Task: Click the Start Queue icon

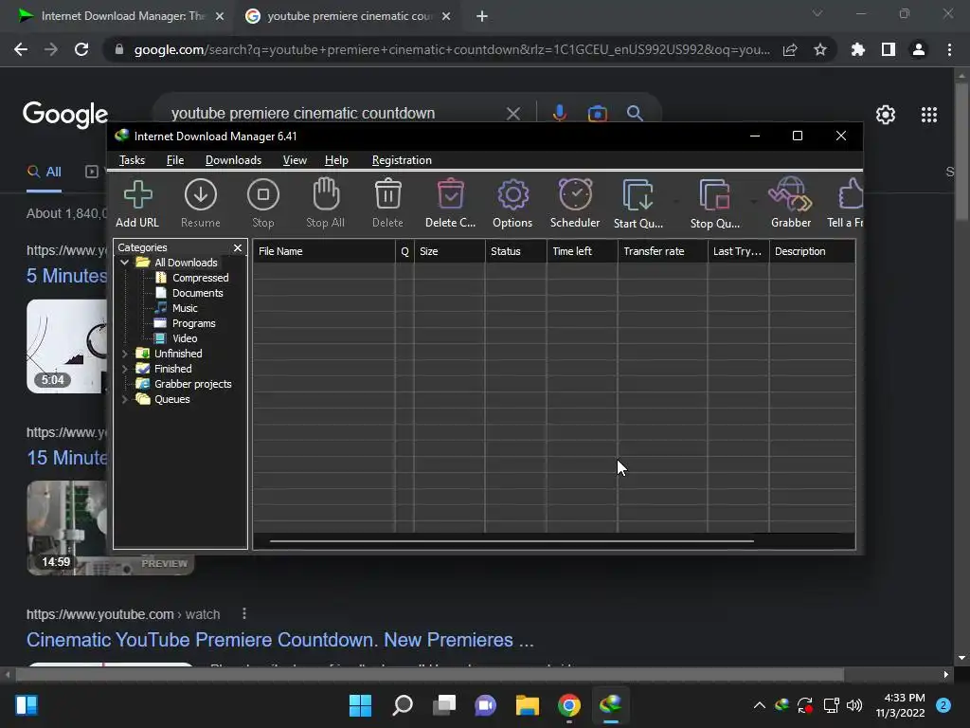Action: tap(638, 203)
